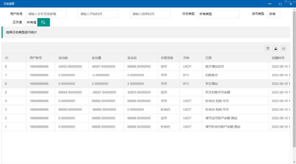Maximize the 日志信息 window
The image size is (296, 164).
click(x=280, y=4)
